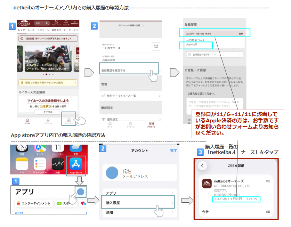The image size is (291, 227).
Task: Open the Stocks (株価) app icon
Action: tap(57, 164)
